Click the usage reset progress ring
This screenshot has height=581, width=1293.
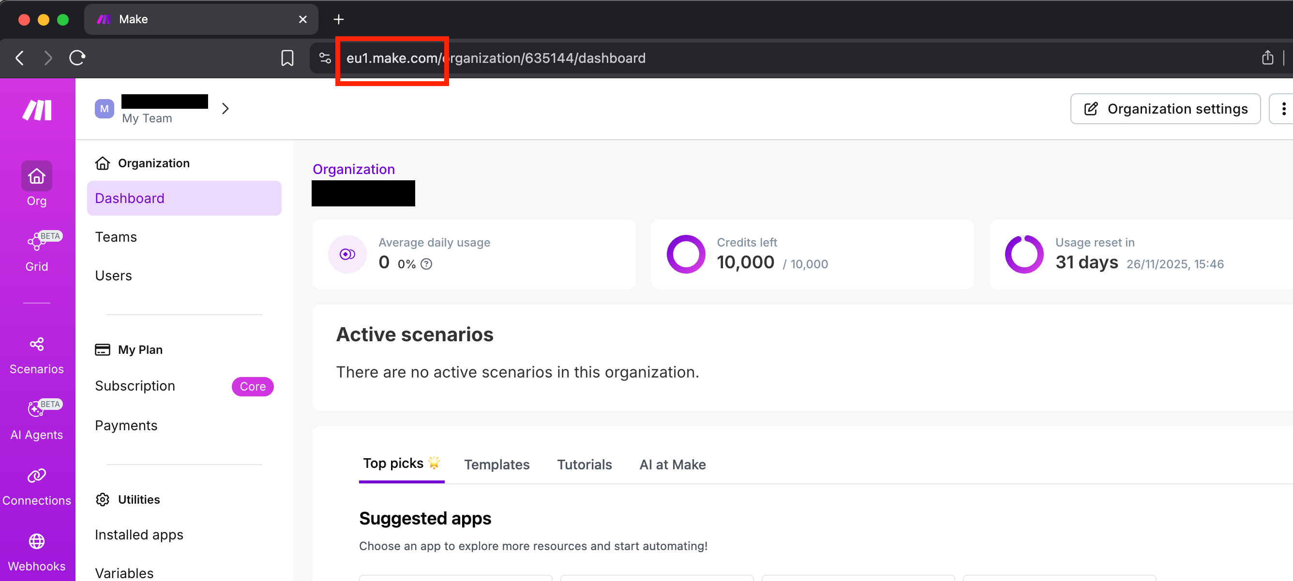pos(1024,254)
